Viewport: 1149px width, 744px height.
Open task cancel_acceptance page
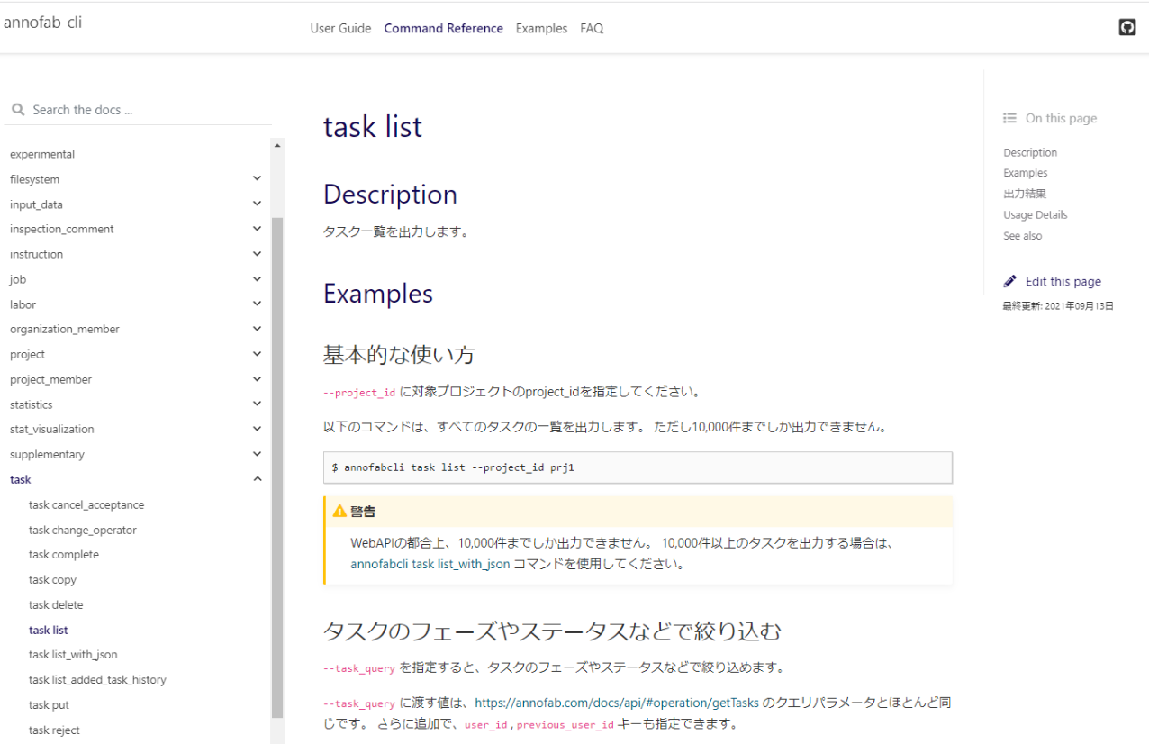86,504
